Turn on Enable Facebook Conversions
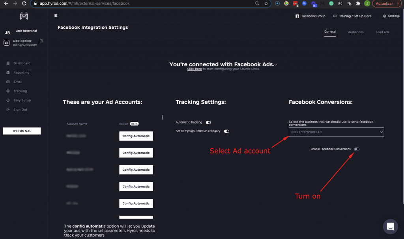The width and height of the screenshot is (404, 239). click(357, 149)
